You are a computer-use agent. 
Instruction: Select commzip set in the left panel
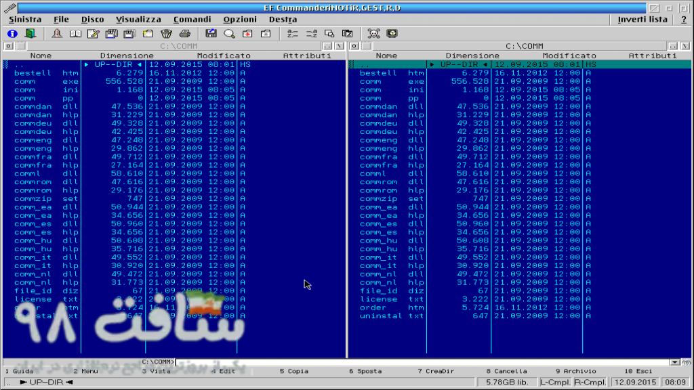tap(173, 198)
